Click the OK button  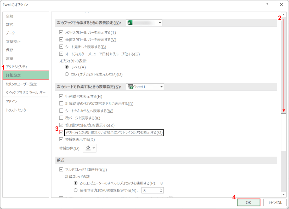pyautogui.click(x=248, y=202)
